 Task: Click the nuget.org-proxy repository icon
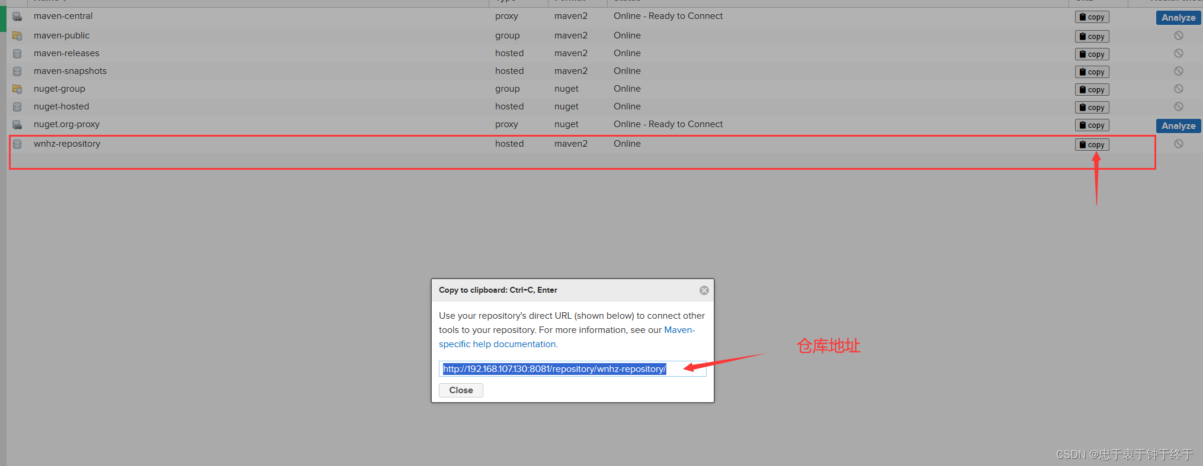click(17, 125)
